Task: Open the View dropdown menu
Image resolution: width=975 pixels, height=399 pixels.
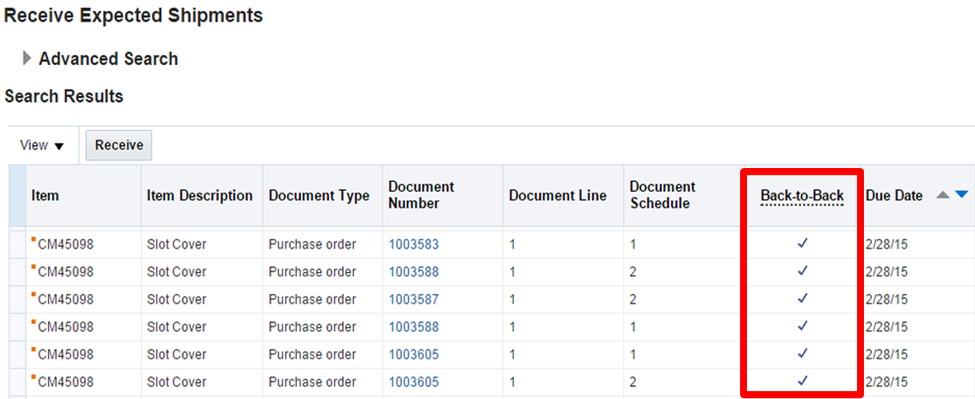Action: click(x=42, y=145)
